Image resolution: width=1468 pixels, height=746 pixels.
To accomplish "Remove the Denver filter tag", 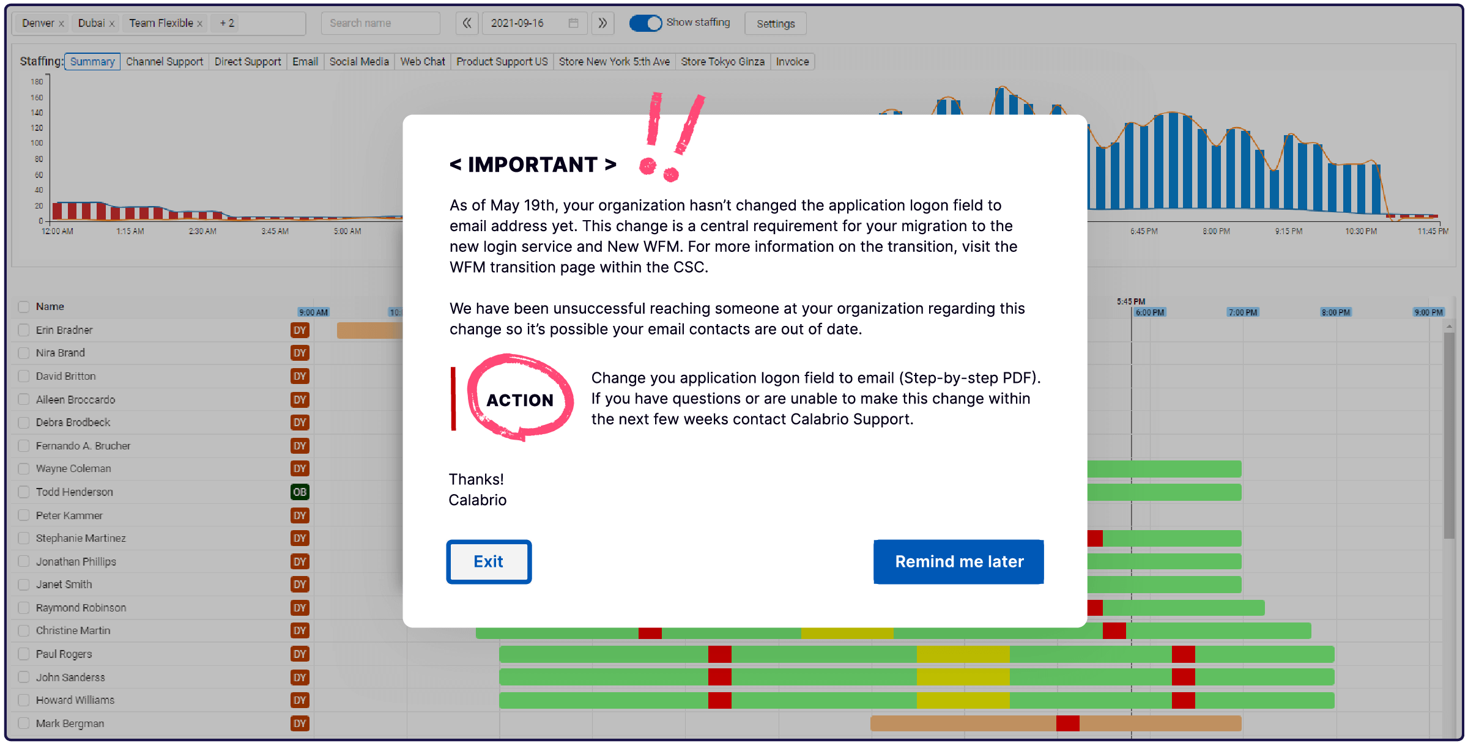I will [x=61, y=24].
